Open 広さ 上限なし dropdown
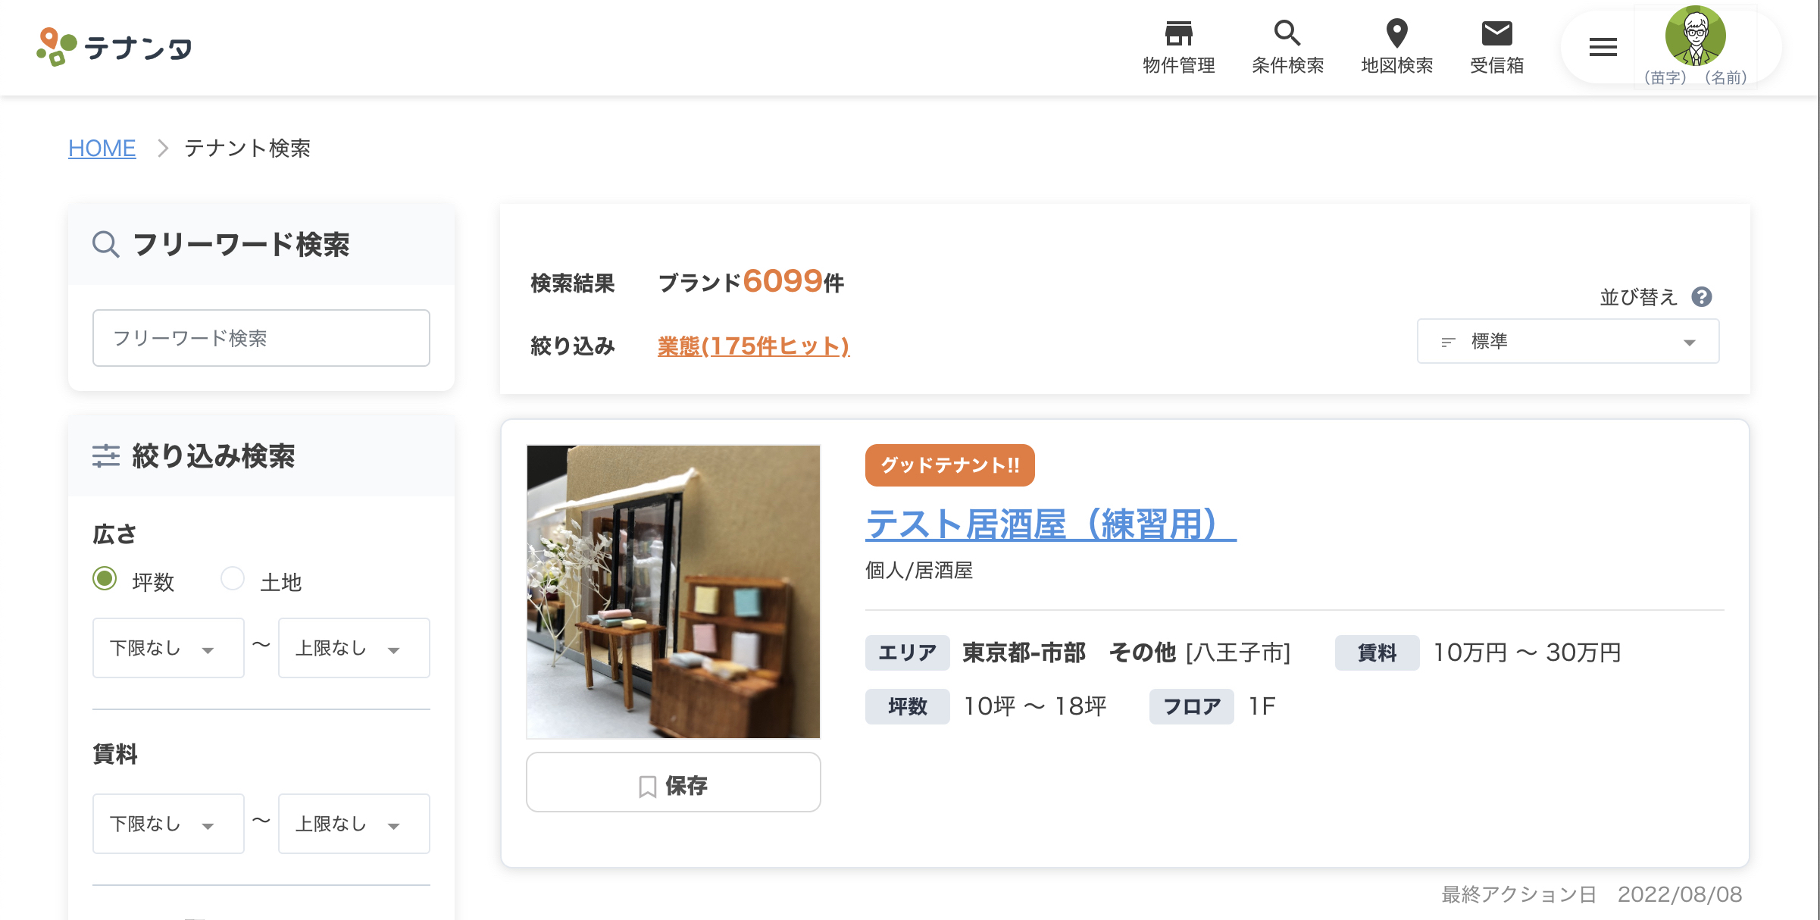Image resolution: width=1820 pixels, height=920 pixels. [x=354, y=648]
